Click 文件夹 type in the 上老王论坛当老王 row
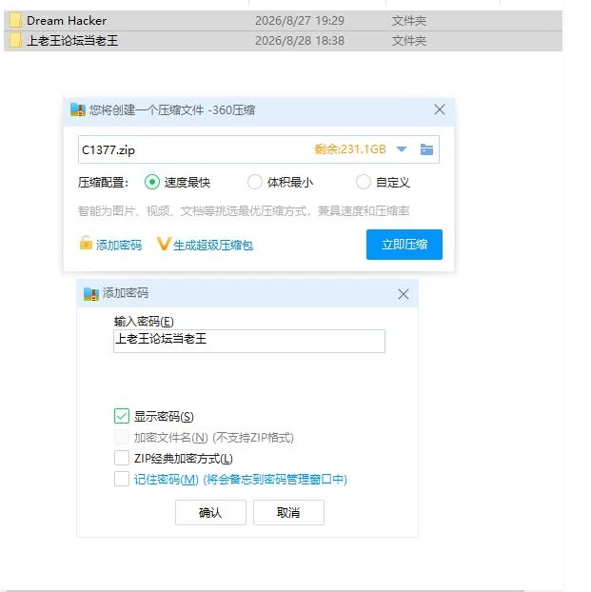The image size is (591, 592). coord(409,40)
